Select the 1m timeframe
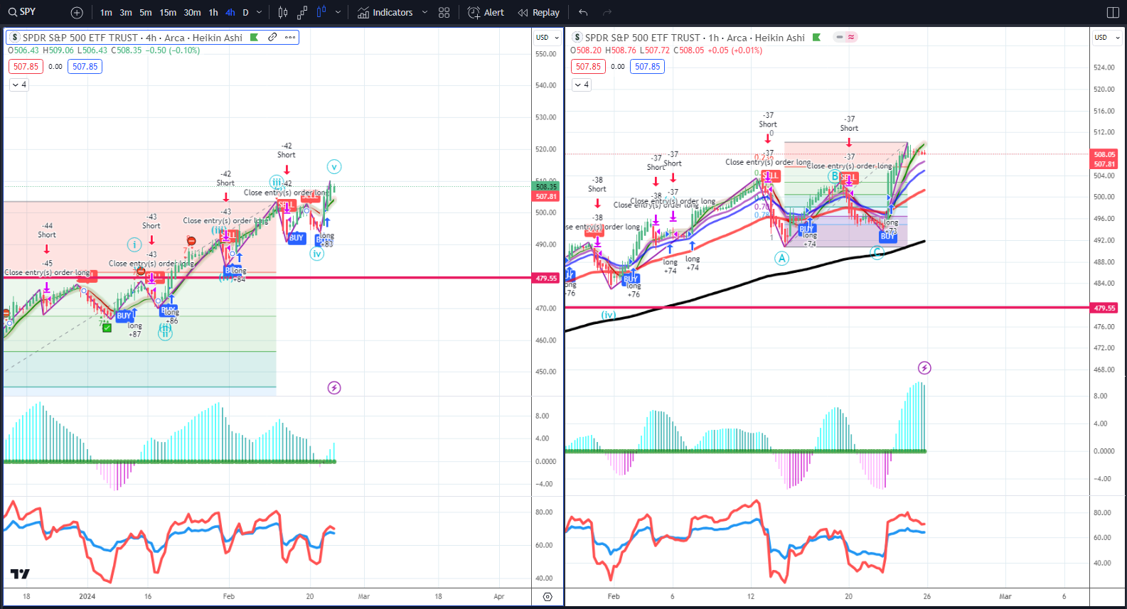Screen dimensions: 1127x609 pyautogui.click(x=106, y=13)
